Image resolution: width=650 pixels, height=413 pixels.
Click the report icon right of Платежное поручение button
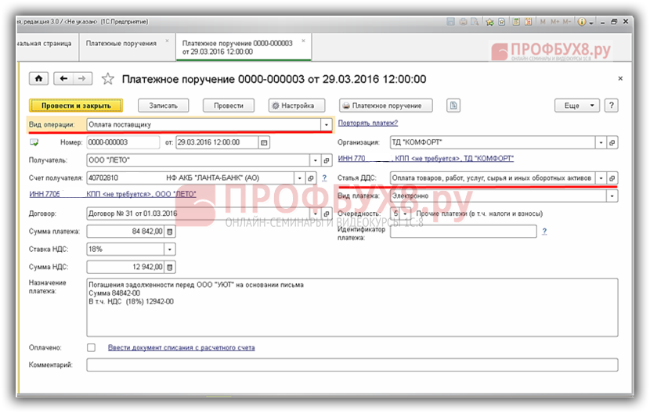(x=453, y=106)
